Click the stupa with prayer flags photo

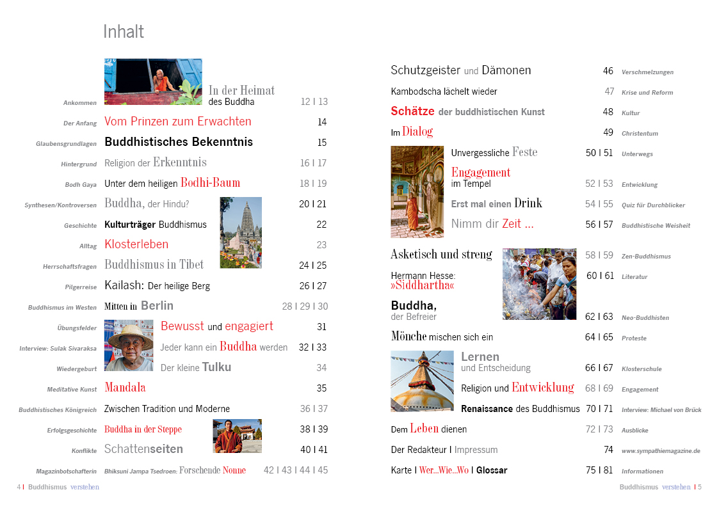coord(423,381)
